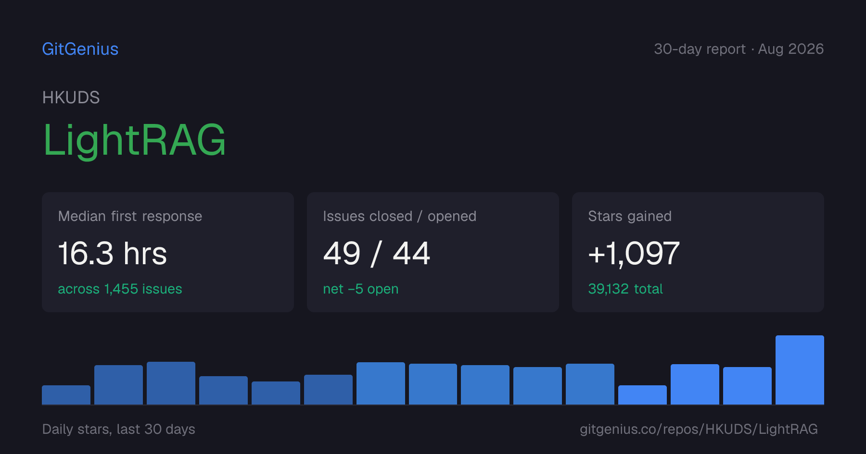This screenshot has width=866, height=454.
Task: Click the "net −5 open" text
Action: (360, 289)
